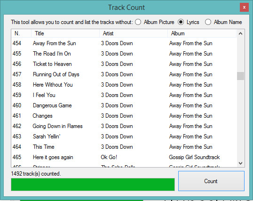Click '3 Doors Down' artist in row 464

[x=117, y=147]
